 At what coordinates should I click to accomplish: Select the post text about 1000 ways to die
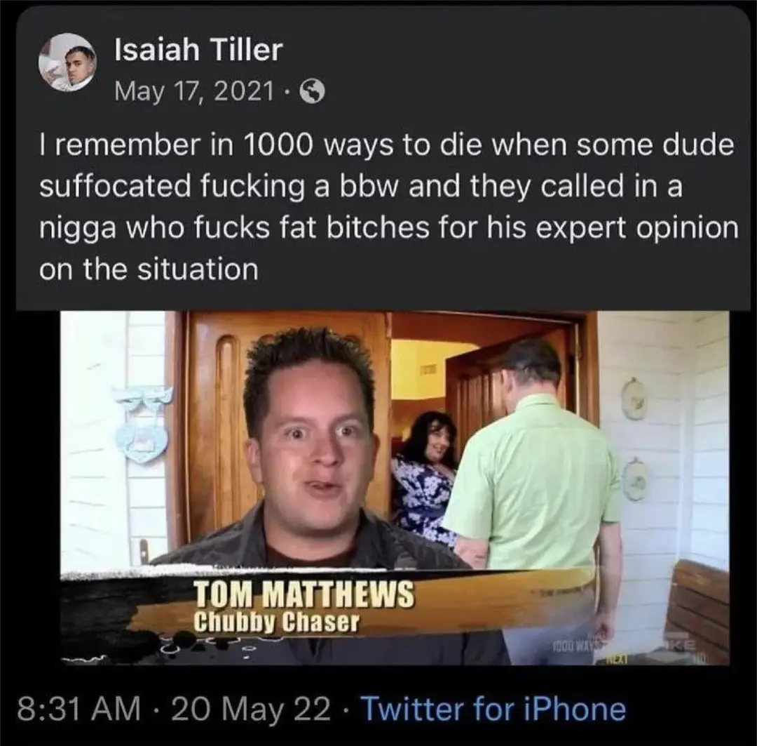(x=388, y=206)
